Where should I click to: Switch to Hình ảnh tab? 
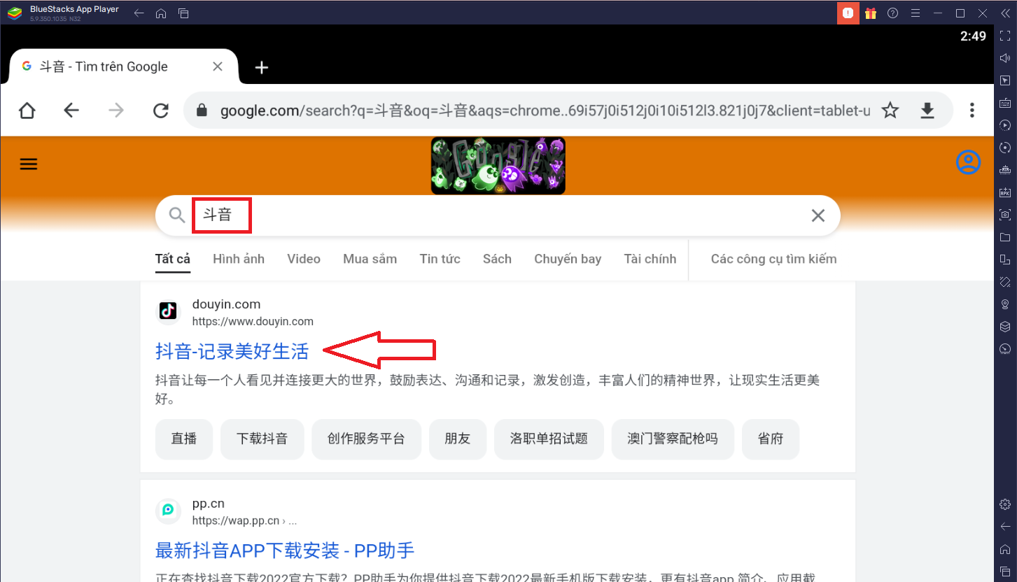[x=239, y=259]
